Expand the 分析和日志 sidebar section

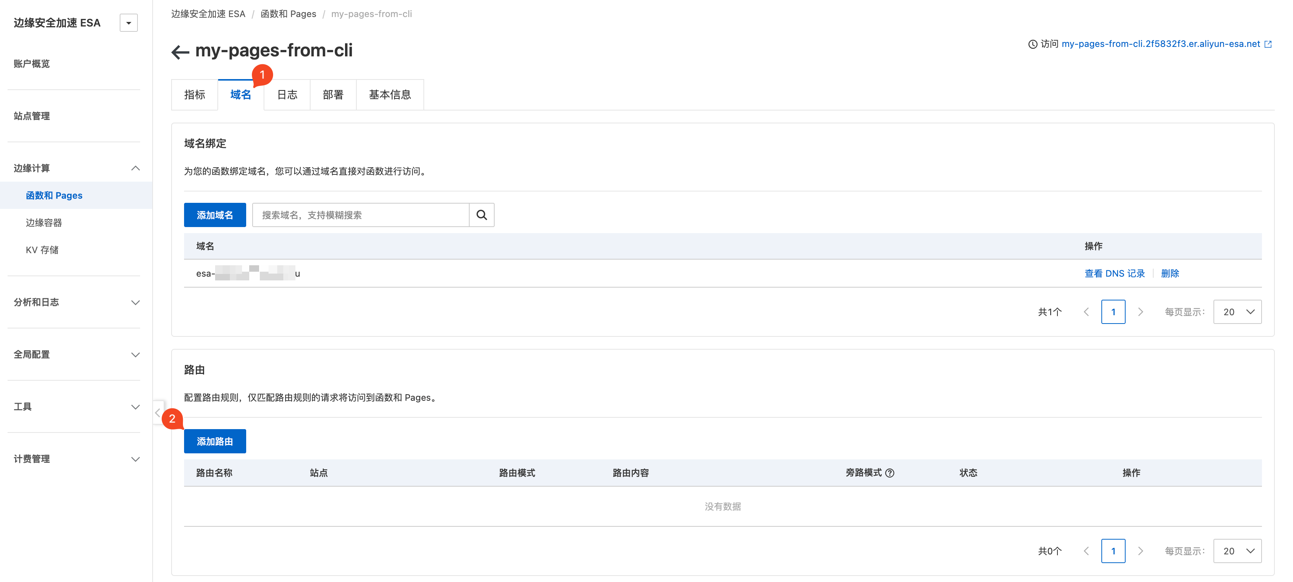(135, 302)
